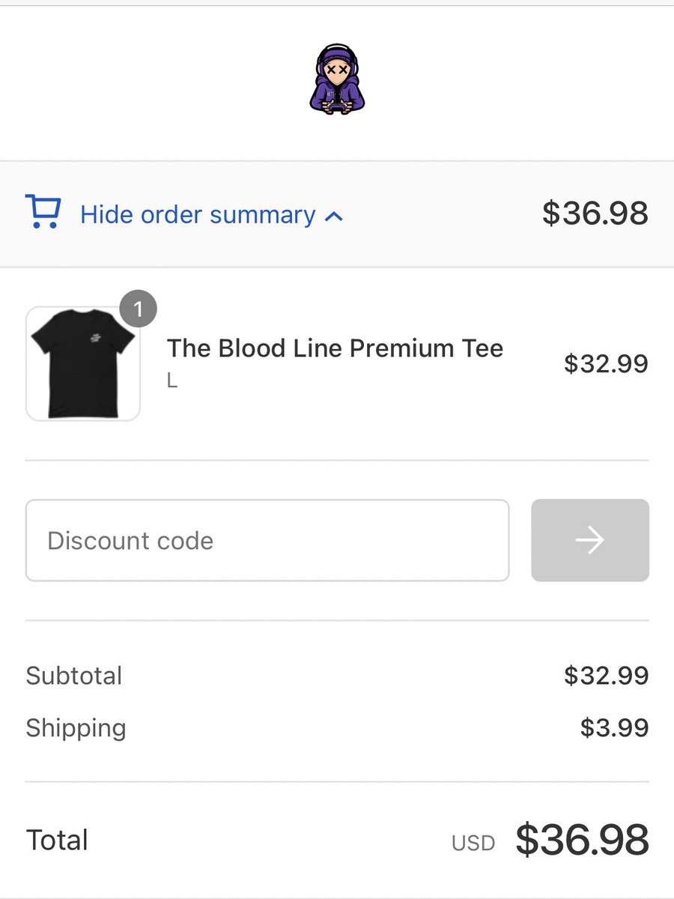Screen dimensions: 674x899
Task: Click the Shipping label
Action: (x=76, y=728)
